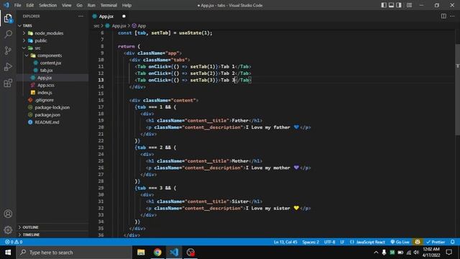Toggle bottom panel layout icon
The width and height of the screenshot is (460, 259).
click(x=391, y=5)
